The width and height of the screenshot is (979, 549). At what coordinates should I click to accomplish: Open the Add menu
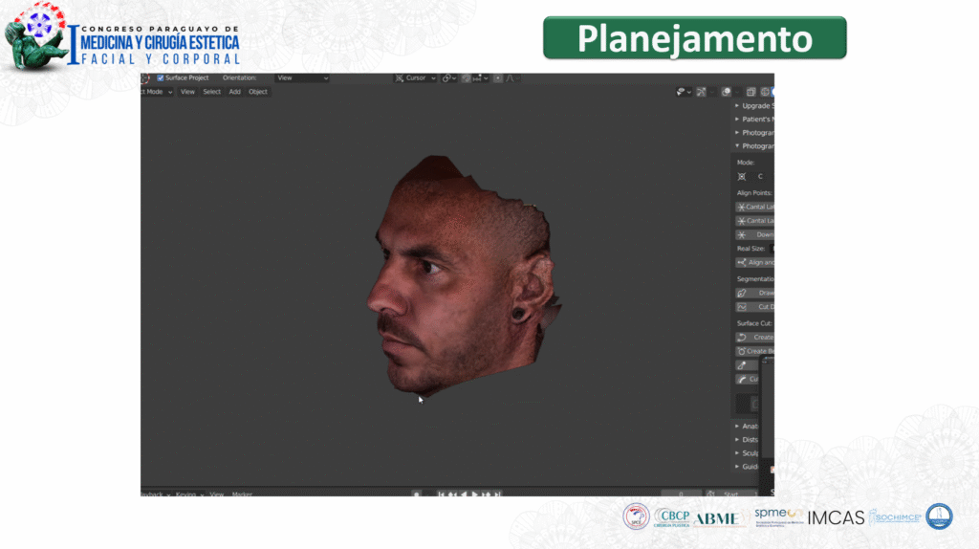(235, 92)
